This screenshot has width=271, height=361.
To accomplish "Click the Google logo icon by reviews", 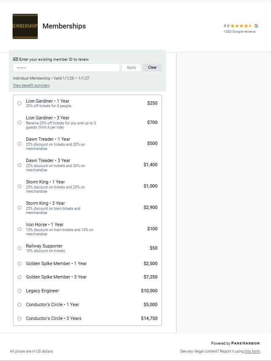I will coord(256,26).
